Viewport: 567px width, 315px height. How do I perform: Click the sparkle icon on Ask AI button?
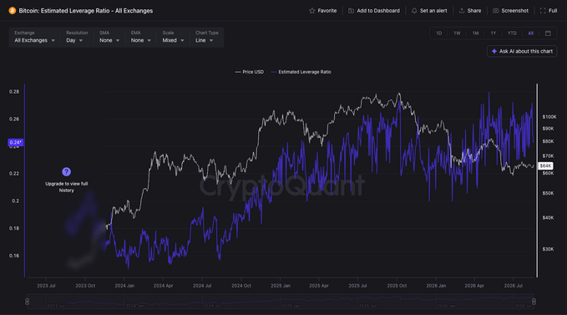tap(494, 51)
